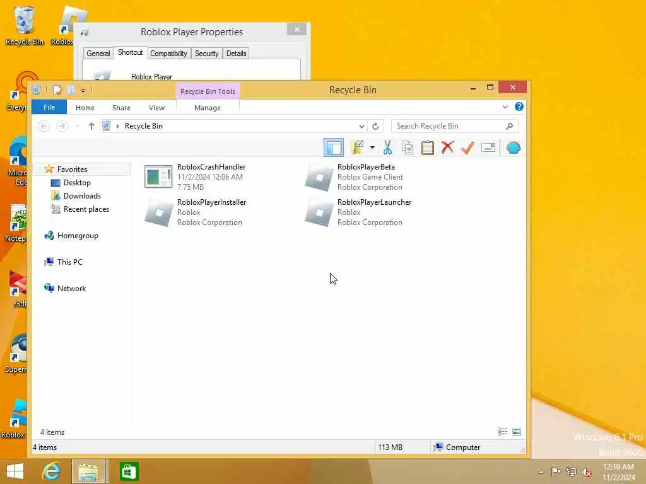Screen dimensions: 646x484
Task: Open recent locations dropdown arrow
Action: (78, 126)
